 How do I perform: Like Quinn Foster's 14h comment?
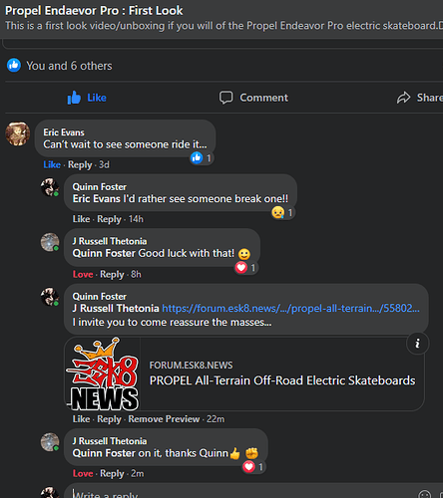[81, 219]
